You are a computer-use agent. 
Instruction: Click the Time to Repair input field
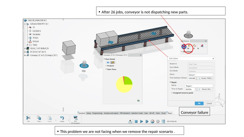click(x=190, y=89)
